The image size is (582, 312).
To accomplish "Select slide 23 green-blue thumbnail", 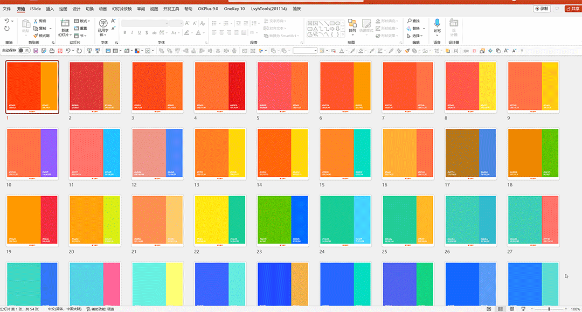I will click(282, 221).
